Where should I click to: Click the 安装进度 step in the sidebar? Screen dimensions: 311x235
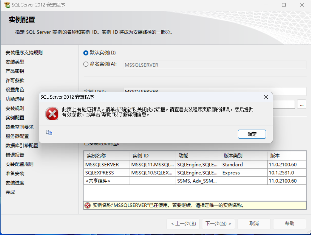click(x=15, y=183)
